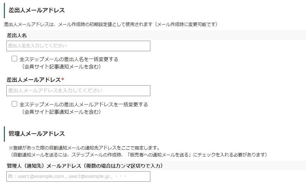Click the ※登録があった際の自動通知メール note line
The height and width of the screenshot is (188, 306).
84,148
